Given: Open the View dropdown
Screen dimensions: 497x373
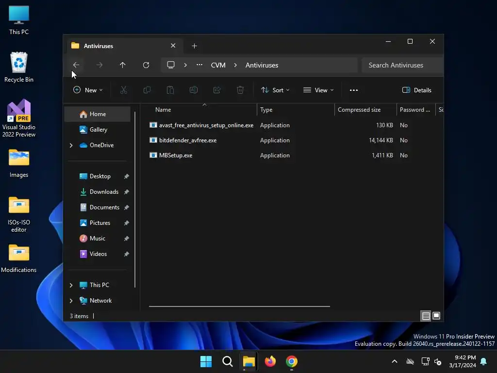Looking at the screenshot, I should point(318,90).
